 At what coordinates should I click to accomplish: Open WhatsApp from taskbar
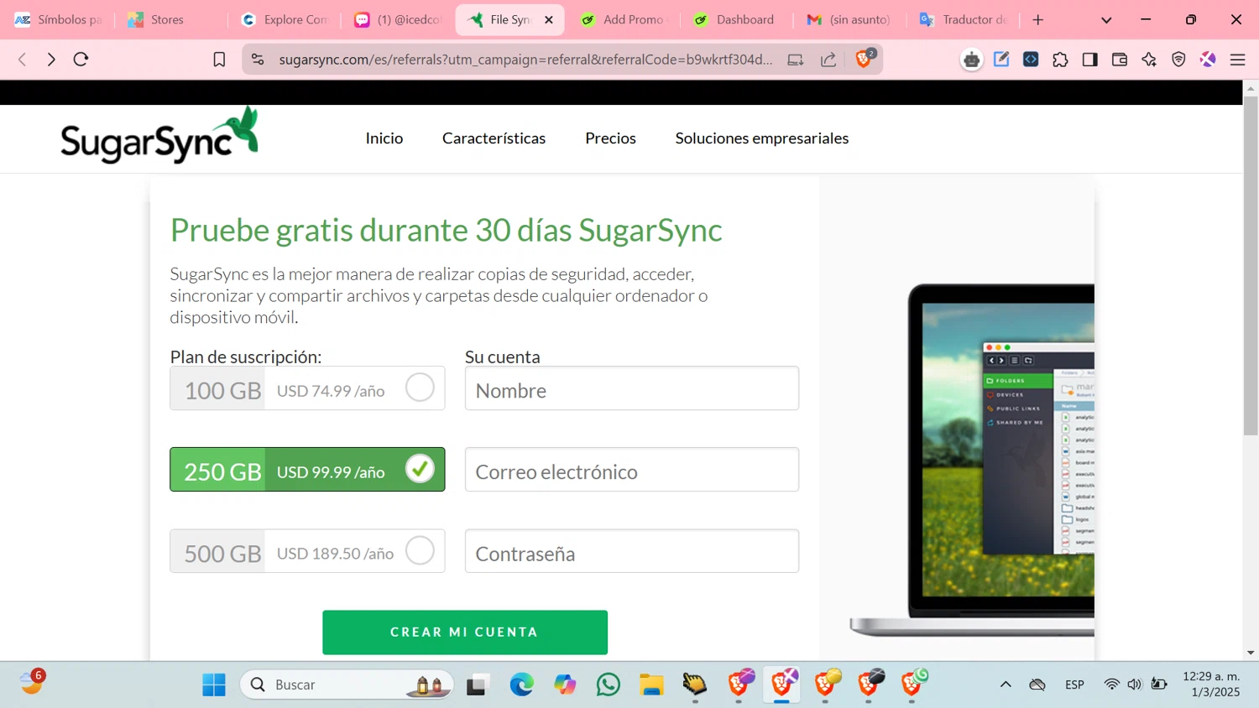coord(609,685)
